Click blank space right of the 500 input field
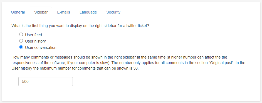The width and height of the screenshot is (262, 103). click(x=164, y=81)
